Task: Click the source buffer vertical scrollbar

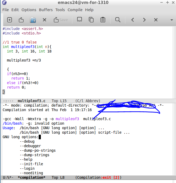Action: point(174,62)
